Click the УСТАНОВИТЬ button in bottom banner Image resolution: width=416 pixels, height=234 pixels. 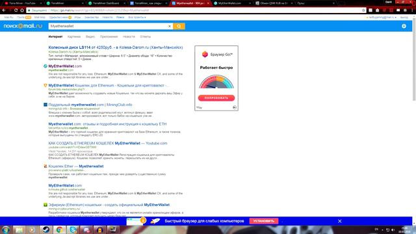tap(264, 221)
